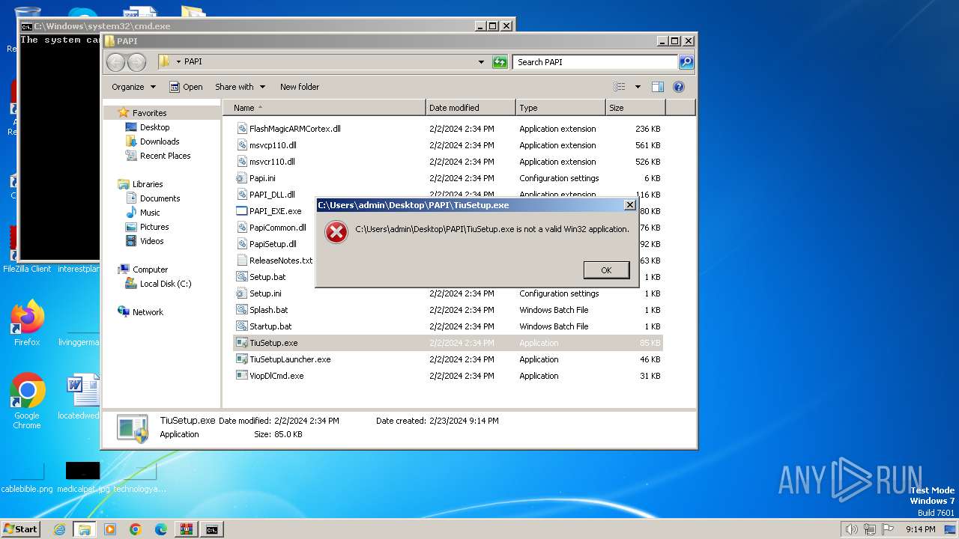Click the Explorer back navigation button
The height and width of the screenshot is (539, 959).
point(115,62)
